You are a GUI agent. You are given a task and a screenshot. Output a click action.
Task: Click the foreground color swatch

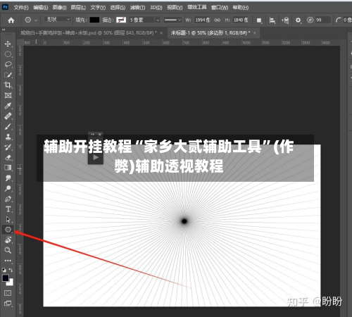click(x=6, y=278)
